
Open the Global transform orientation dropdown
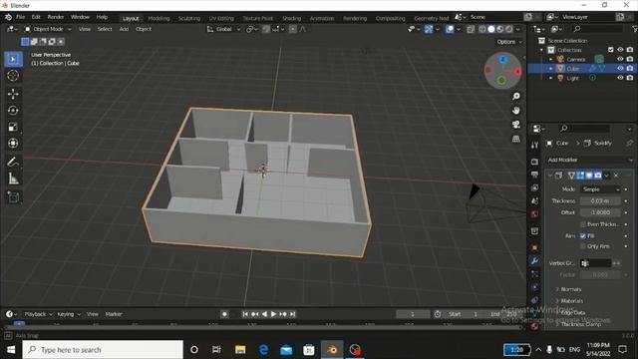tap(223, 29)
